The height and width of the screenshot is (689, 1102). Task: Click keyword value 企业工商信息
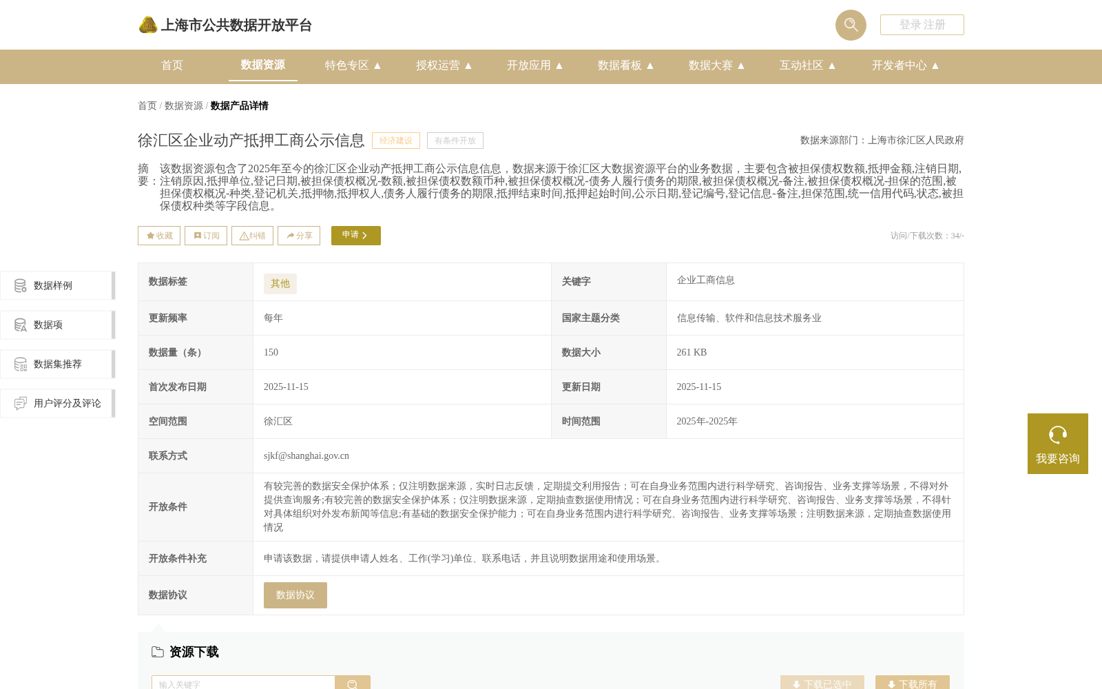[x=706, y=280]
